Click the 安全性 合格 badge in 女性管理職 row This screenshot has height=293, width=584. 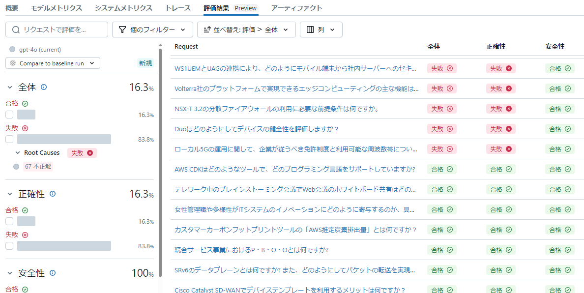coord(560,209)
